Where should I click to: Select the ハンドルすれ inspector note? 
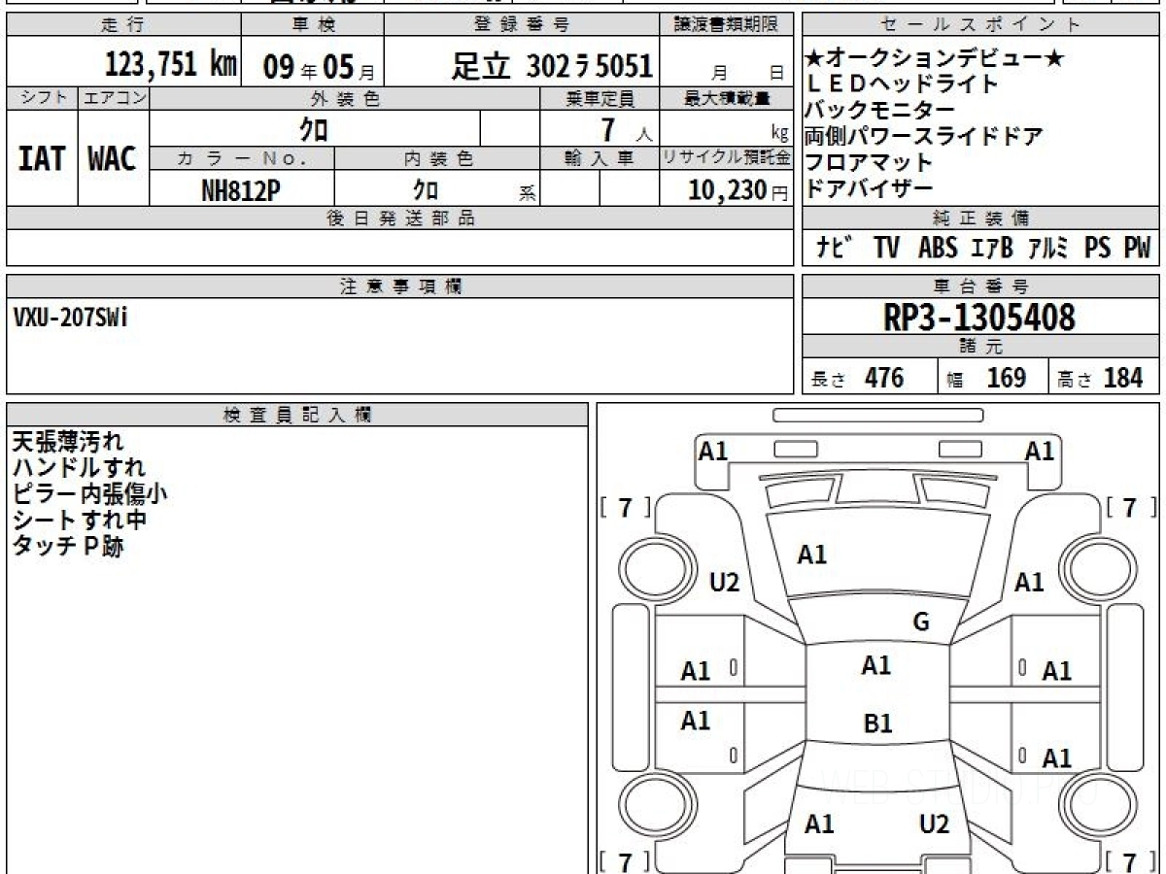(79, 467)
